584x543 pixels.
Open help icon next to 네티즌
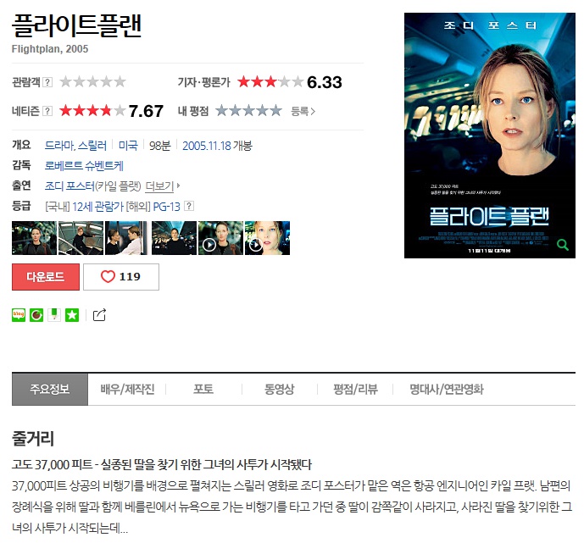pyautogui.click(x=47, y=111)
